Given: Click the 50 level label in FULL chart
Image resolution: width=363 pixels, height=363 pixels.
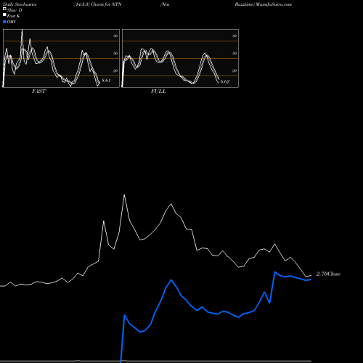Looking at the screenshot, I should [x=234, y=53].
